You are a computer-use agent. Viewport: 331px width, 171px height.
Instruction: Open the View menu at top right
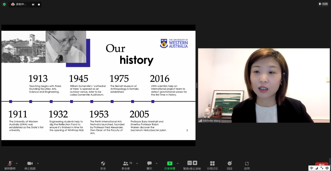click(323, 4)
